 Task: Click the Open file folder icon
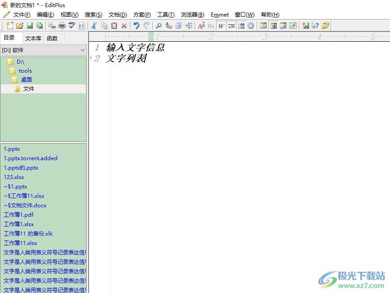coord(20,26)
